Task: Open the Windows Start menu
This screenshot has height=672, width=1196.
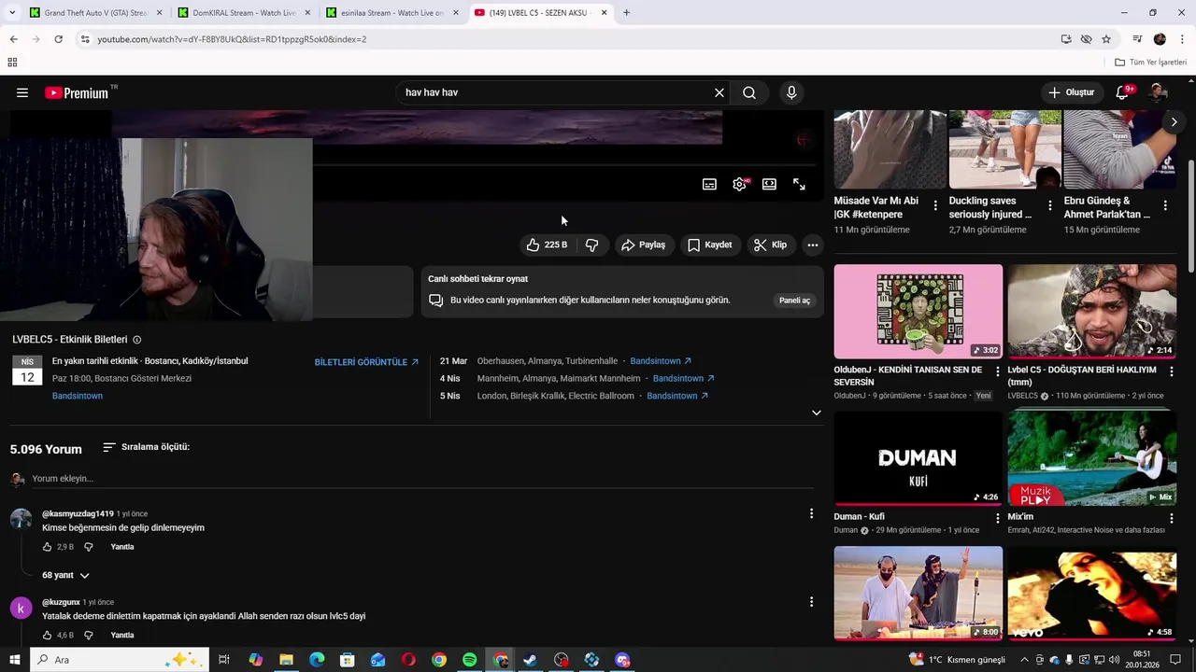Action: (x=14, y=660)
